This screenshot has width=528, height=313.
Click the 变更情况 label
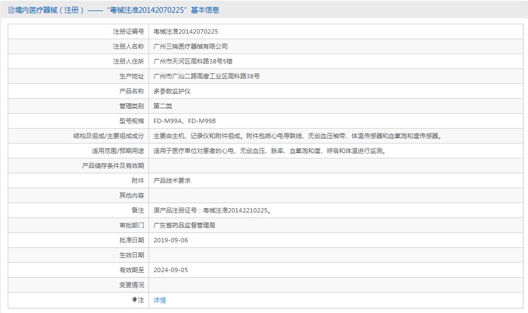point(131,285)
